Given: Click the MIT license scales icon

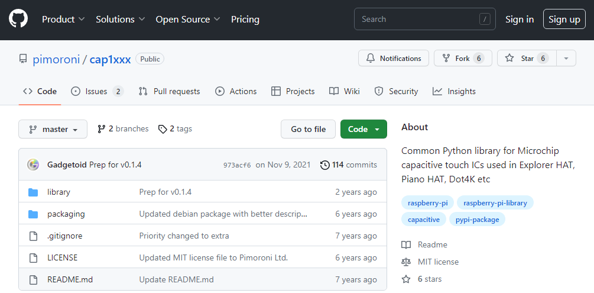Looking at the screenshot, I should coord(406,262).
